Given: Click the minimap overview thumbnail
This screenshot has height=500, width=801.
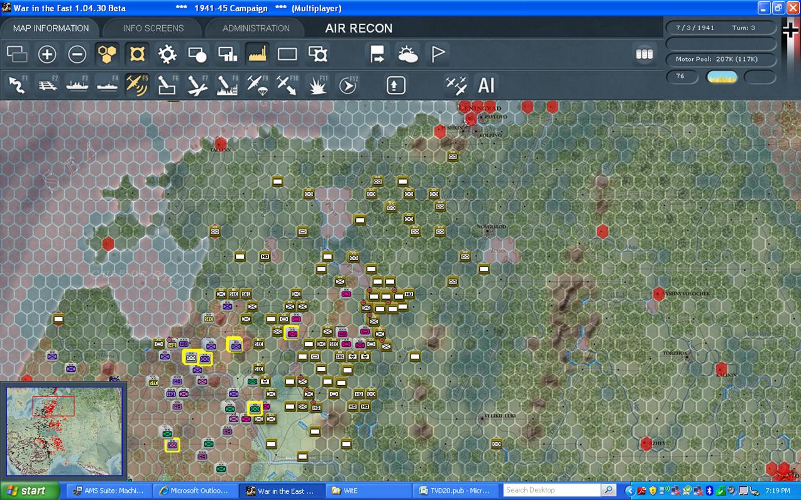Looking at the screenshot, I should pyautogui.click(x=64, y=431).
